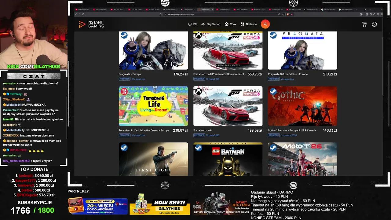The height and width of the screenshot is (220, 391).
Task: Reload the page with refresh icon
Action: tap(83, 14)
